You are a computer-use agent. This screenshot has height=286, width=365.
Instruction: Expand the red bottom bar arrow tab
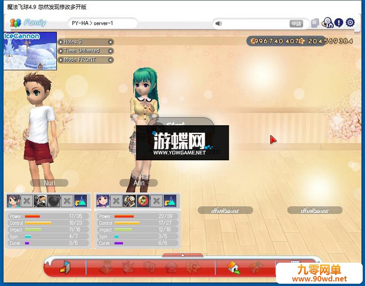tap(183, 255)
